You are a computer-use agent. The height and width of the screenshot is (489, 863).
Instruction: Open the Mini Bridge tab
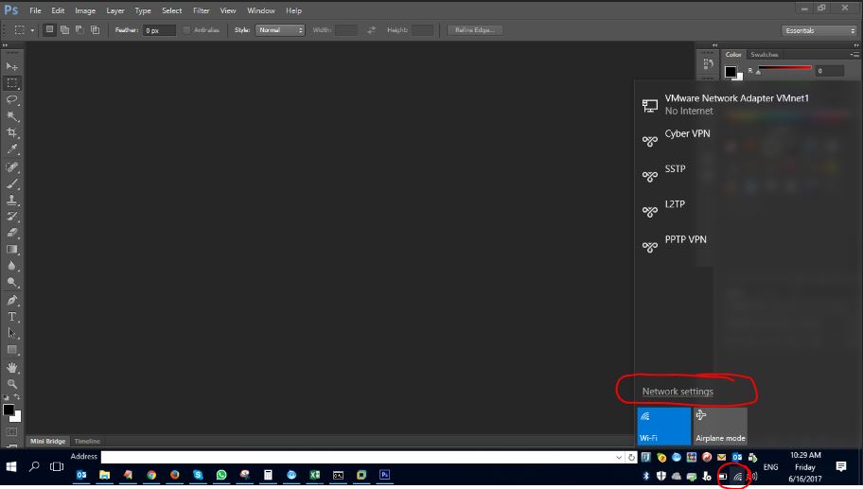coord(48,441)
